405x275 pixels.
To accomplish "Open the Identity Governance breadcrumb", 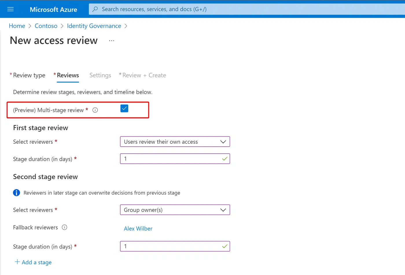I will tap(94, 26).
